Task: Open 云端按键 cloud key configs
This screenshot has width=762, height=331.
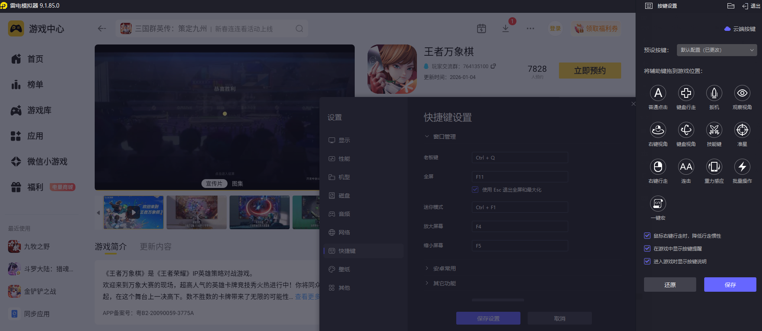Action: [740, 29]
